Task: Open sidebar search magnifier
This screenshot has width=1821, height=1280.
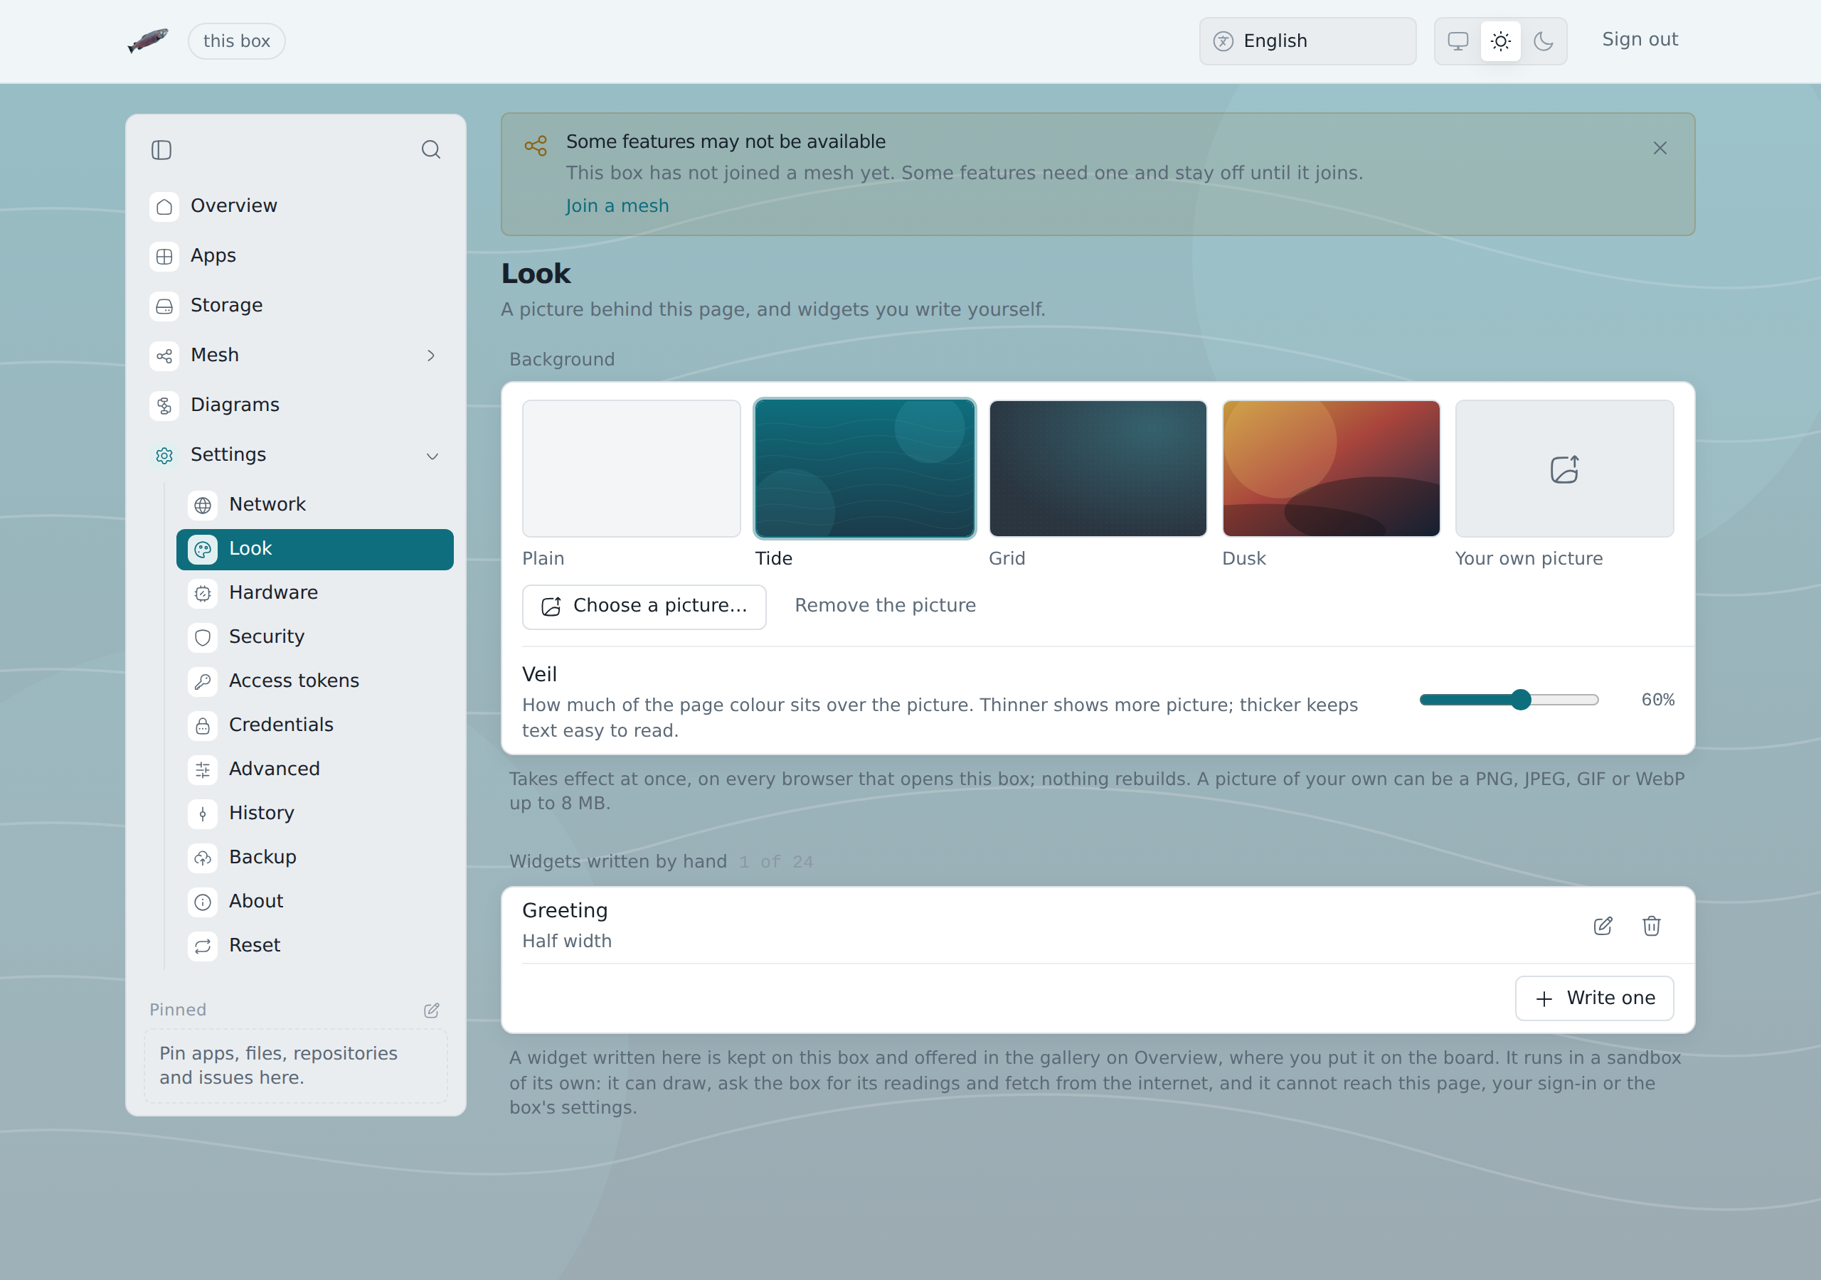Action: 430,150
